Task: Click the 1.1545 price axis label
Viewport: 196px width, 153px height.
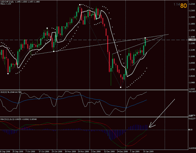Action: point(192,37)
